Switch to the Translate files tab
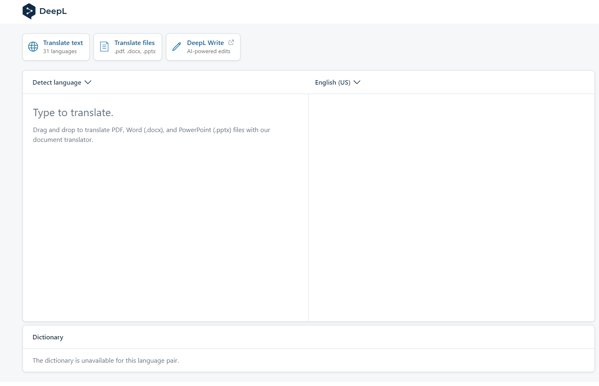 pyautogui.click(x=128, y=47)
